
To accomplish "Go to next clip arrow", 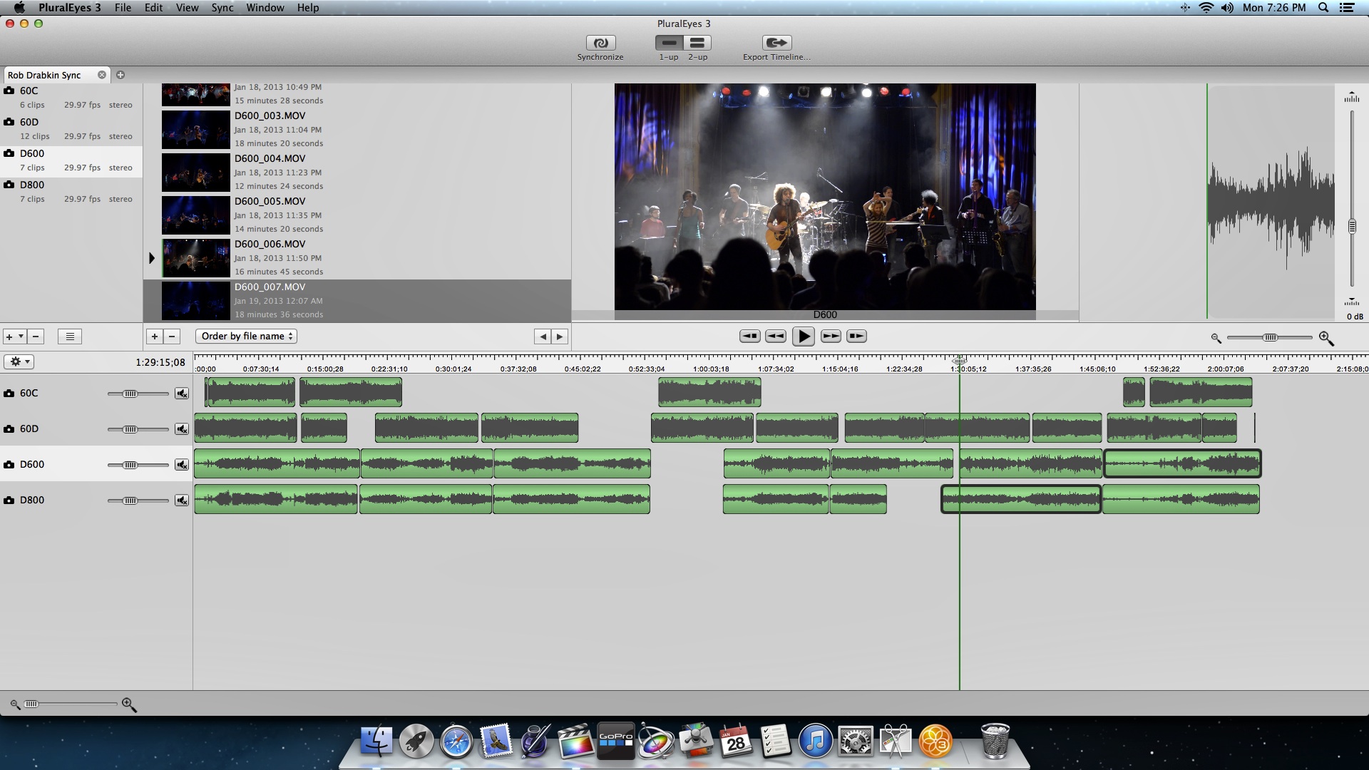I will [560, 337].
